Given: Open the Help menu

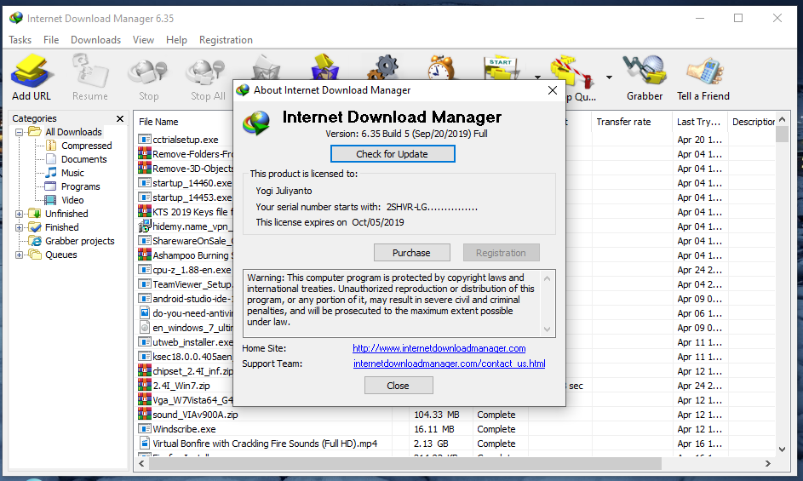Looking at the screenshot, I should pyautogui.click(x=176, y=40).
